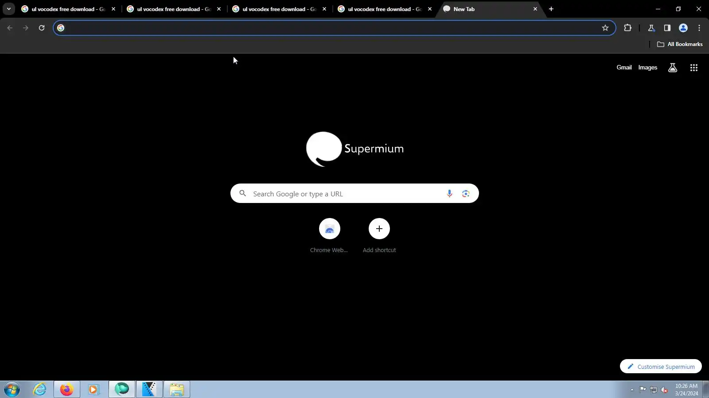Close the first 'ul vocodex free download' tab
709x398 pixels.
(113, 9)
